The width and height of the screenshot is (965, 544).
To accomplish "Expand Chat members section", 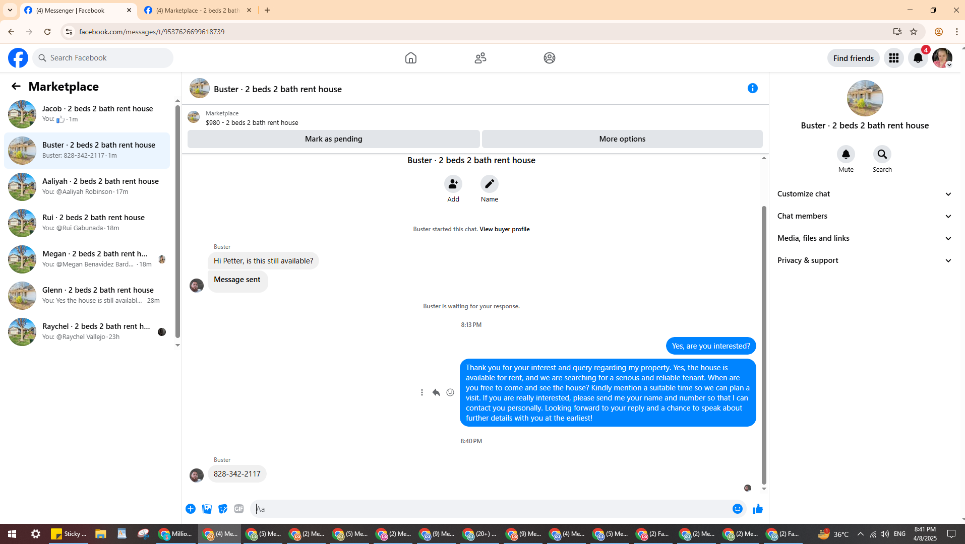I will coord(865,216).
